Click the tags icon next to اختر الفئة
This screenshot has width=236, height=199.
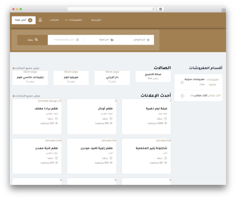point(112,40)
